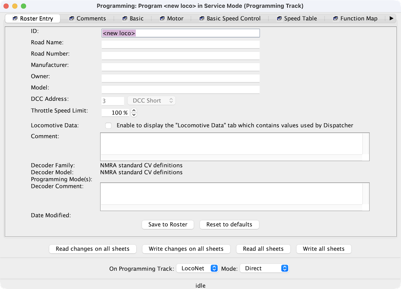This screenshot has width=401, height=289.
Task: Click the Save to Roster button
Action: (168, 224)
